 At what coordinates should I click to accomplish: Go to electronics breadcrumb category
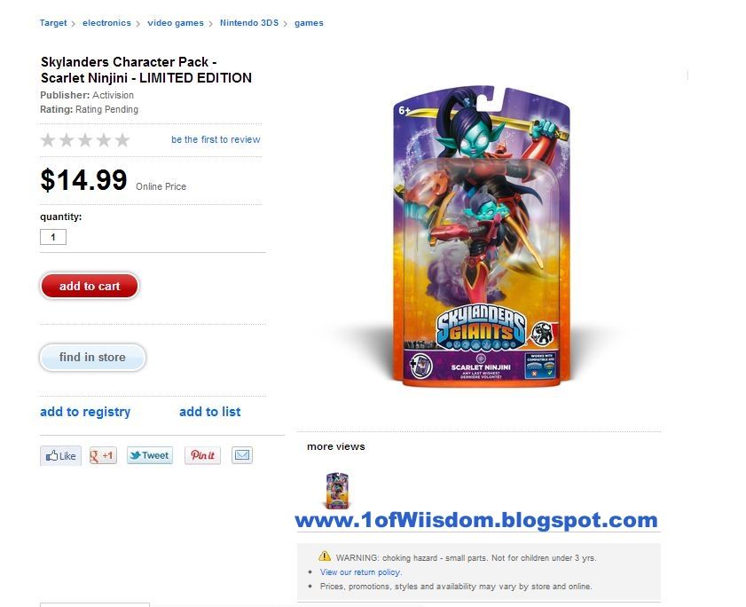click(x=106, y=23)
